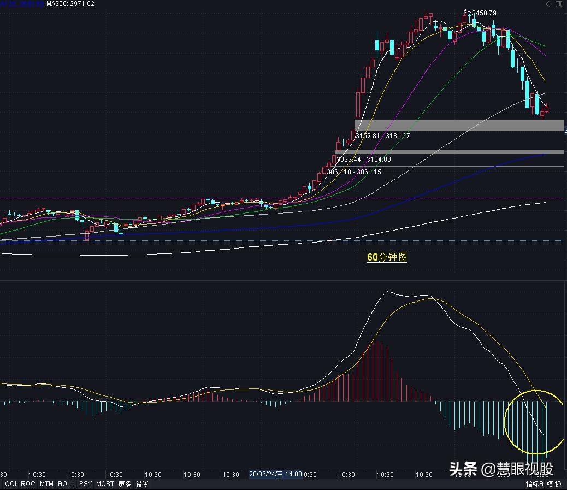The height and width of the screenshot is (490, 567).
Task: Toggle the side panel layout icon
Action: pos(558,4)
